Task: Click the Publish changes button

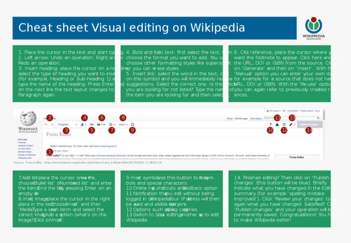Action: coord(310,124)
